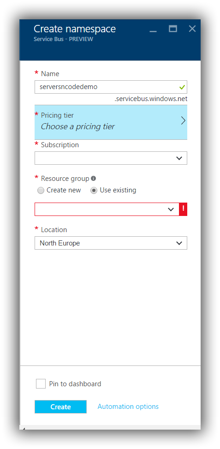Screen dimensions: 220x449
Task: Open the Subscription dropdown
Action: pyautogui.click(x=111, y=158)
